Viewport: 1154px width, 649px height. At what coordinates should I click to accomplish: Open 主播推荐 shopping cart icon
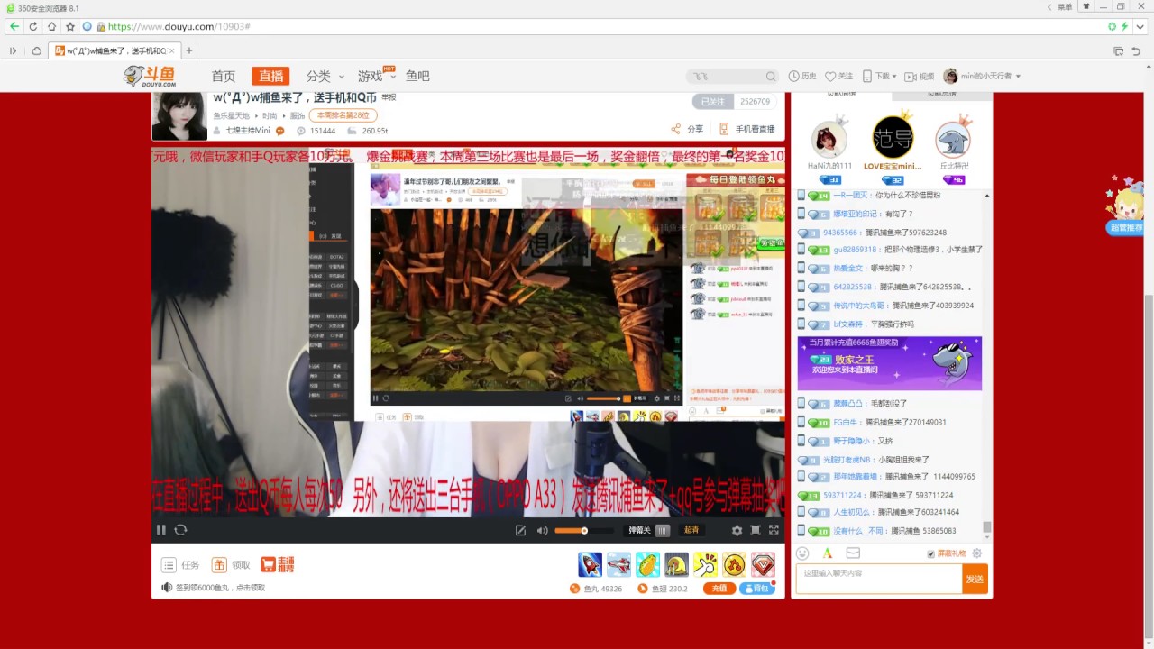[278, 565]
